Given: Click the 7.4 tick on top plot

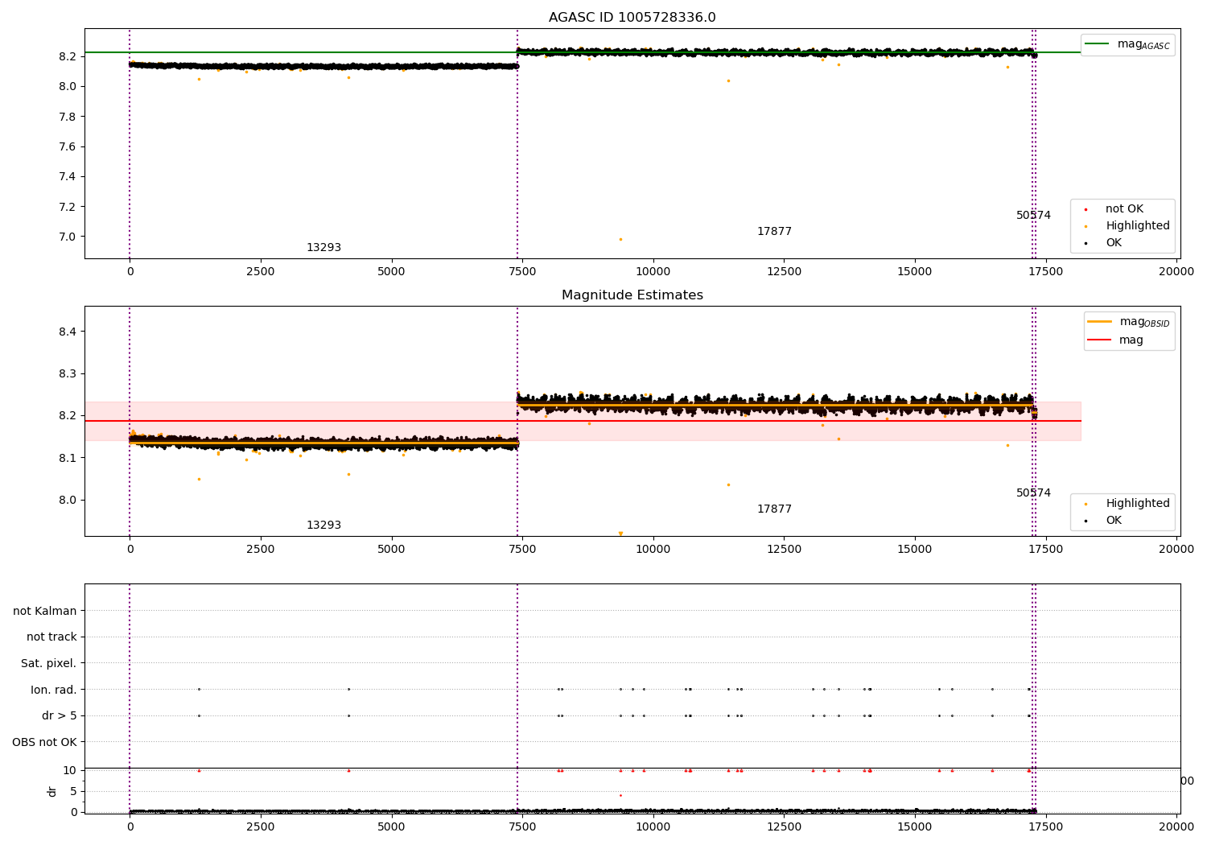Looking at the screenshot, I should point(68,177).
